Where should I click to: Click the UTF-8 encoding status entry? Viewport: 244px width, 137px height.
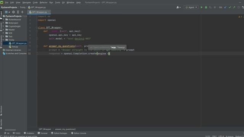click(221, 136)
